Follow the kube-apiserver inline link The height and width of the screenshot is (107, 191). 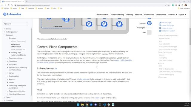click(x=84, y=79)
